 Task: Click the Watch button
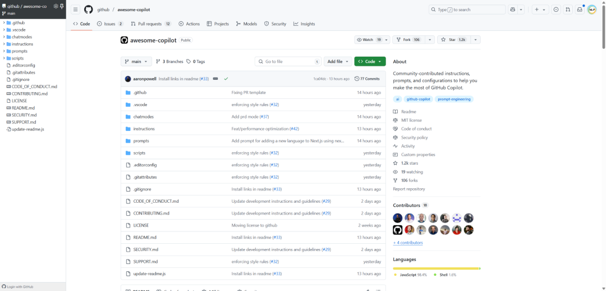click(369, 40)
